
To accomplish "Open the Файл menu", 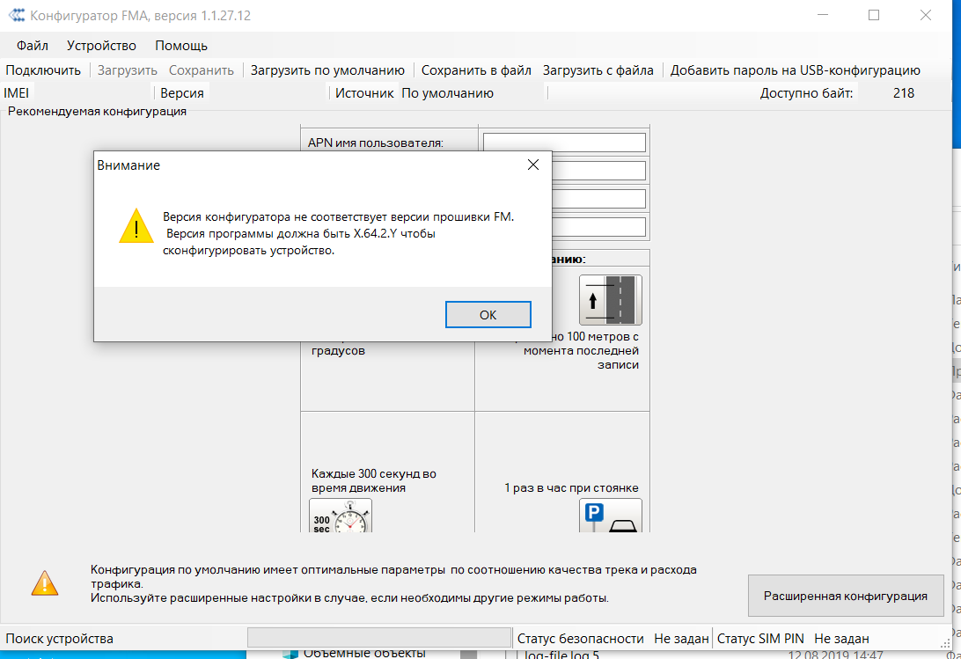I will coord(32,46).
